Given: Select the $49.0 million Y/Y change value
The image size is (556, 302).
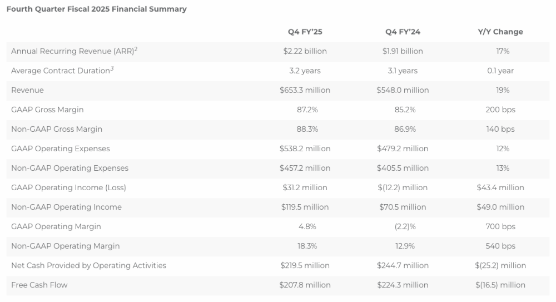Looking at the screenshot, I should [x=500, y=207].
